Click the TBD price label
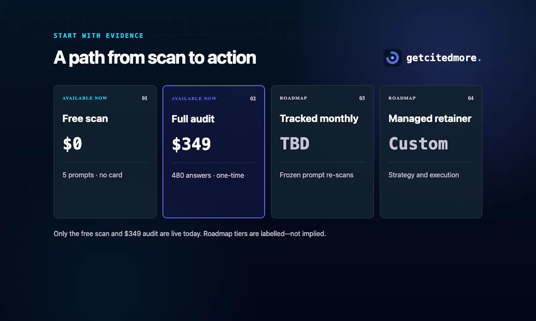 click(x=294, y=144)
